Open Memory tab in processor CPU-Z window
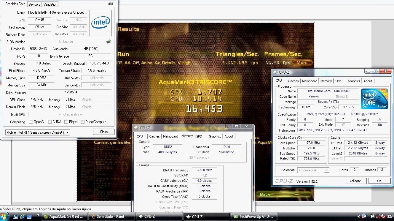The height and width of the screenshot is (221, 394). click(326, 81)
